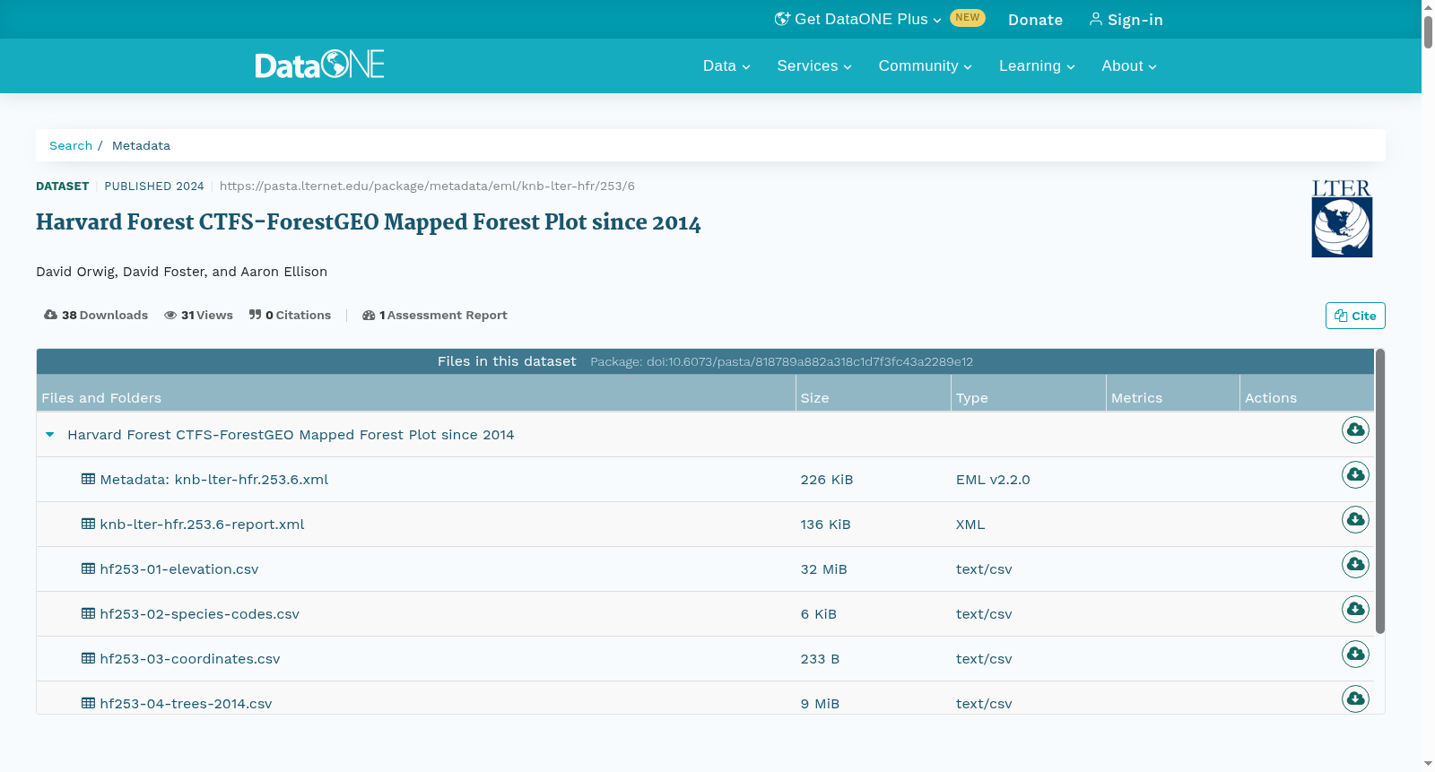Screen dimensions: 1435x772
Task: View the 1 Assessment Report
Action: tap(434, 316)
